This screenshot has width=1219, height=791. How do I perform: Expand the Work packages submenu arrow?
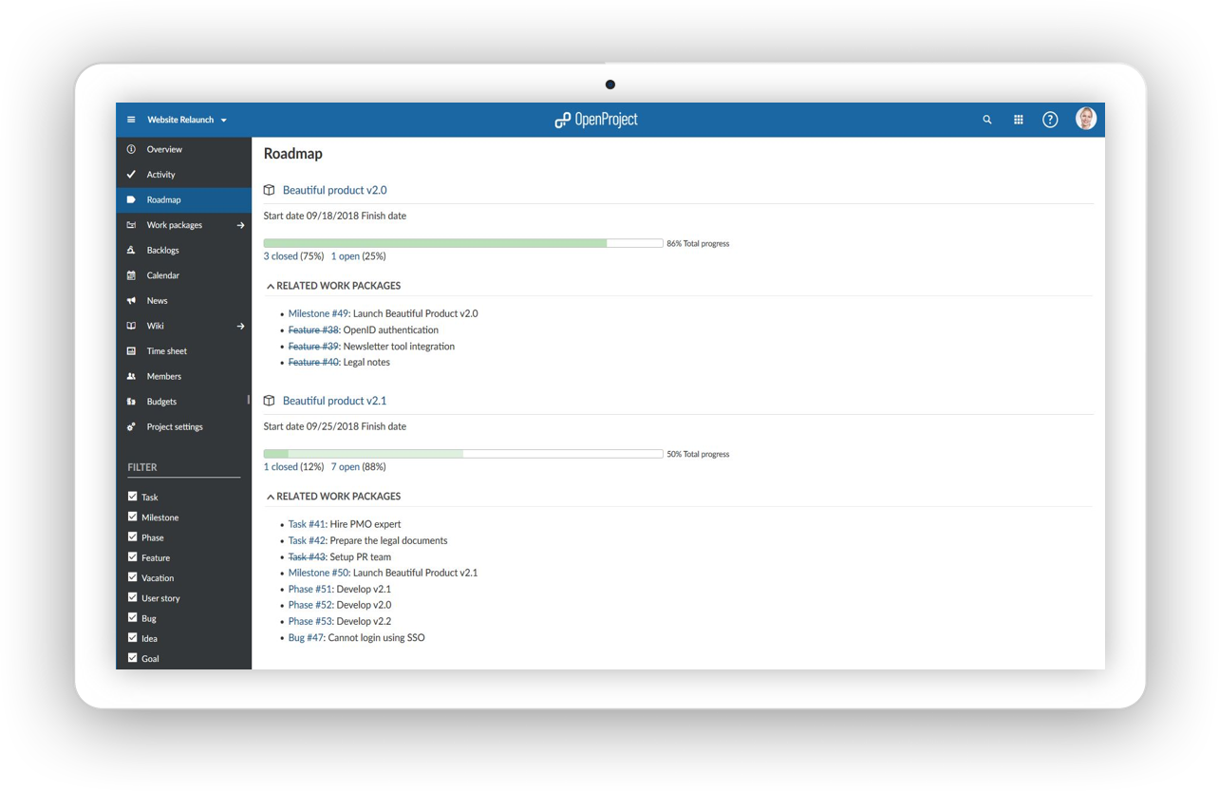coord(240,225)
